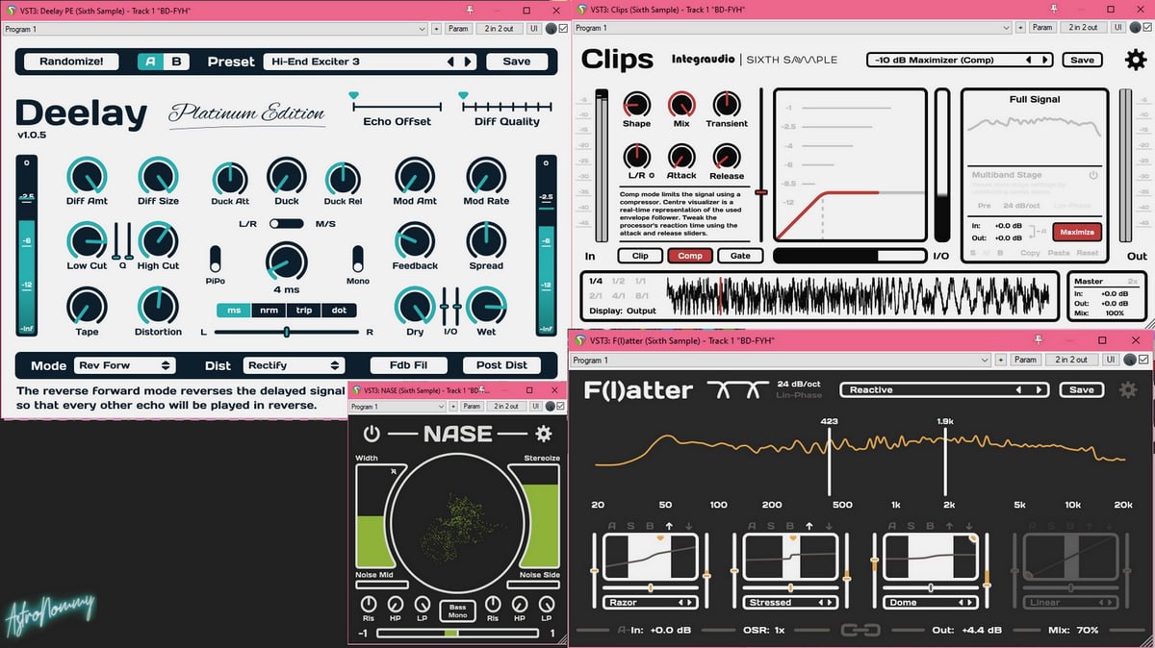Image resolution: width=1155 pixels, height=648 pixels.
Task: Click the Param button in Clips window
Action: 1042,28
